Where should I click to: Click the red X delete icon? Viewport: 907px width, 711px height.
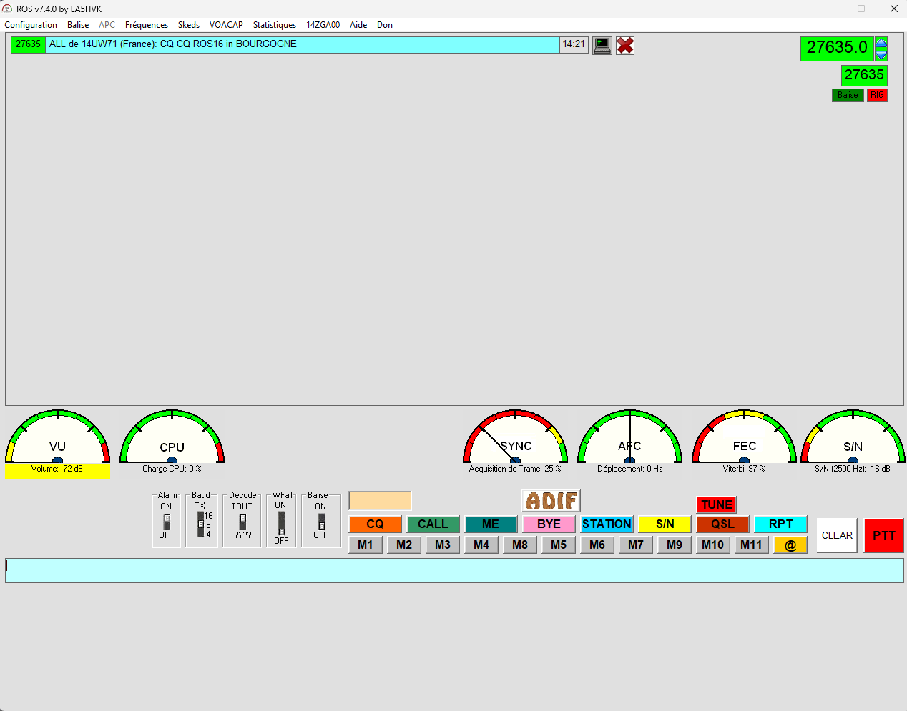[x=625, y=46]
